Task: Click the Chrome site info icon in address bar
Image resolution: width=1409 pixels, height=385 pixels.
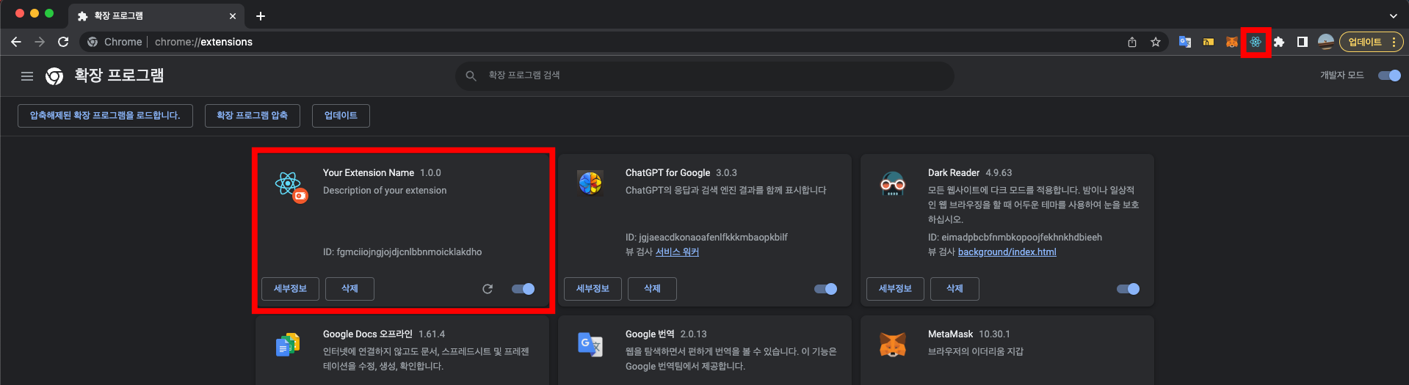Action: point(93,42)
